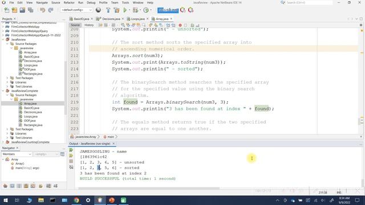The width and height of the screenshot is (365, 205).
Task: Open the Members dropdown in Navigator
Action: (x=17, y=154)
